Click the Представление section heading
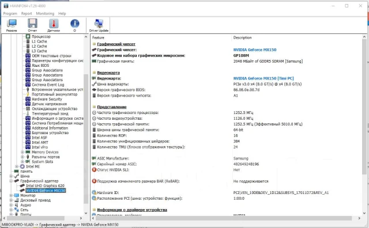The width and height of the screenshot is (369, 228). pos(111,107)
